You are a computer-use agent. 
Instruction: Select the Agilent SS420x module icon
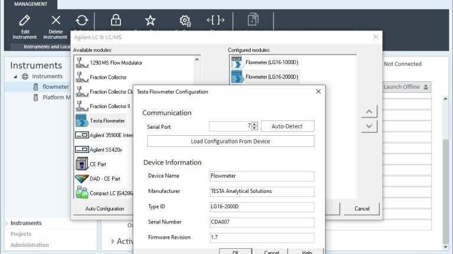click(82, 149)
